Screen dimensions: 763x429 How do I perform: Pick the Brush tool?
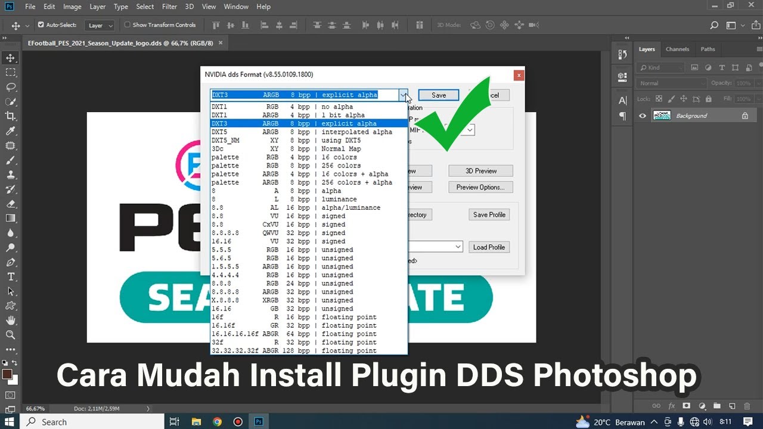point(10,160)
